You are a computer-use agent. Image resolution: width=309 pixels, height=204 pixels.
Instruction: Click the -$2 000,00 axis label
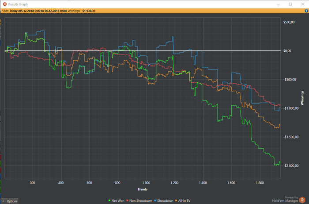[291, 166]
